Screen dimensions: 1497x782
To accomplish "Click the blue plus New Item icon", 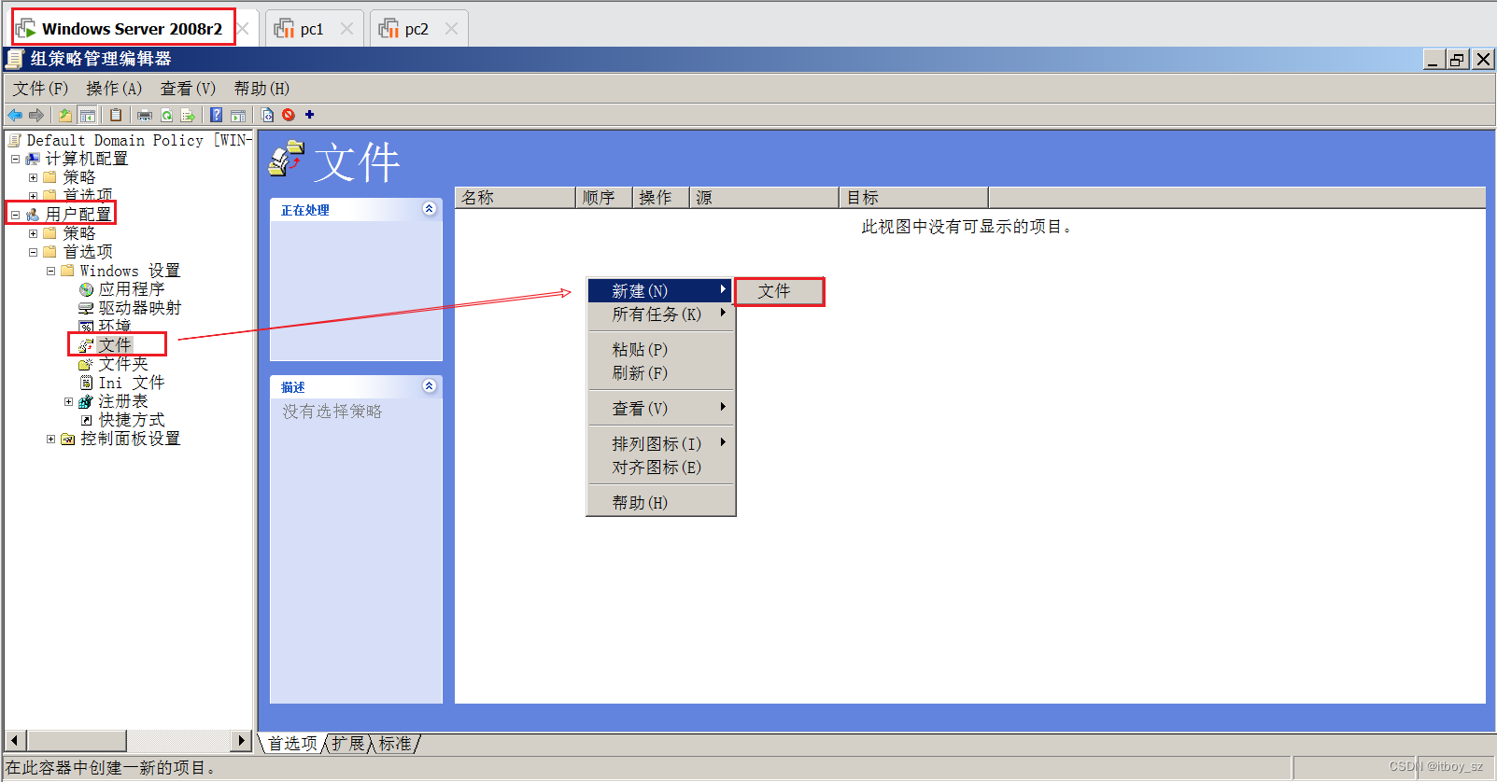I will 310,115.
